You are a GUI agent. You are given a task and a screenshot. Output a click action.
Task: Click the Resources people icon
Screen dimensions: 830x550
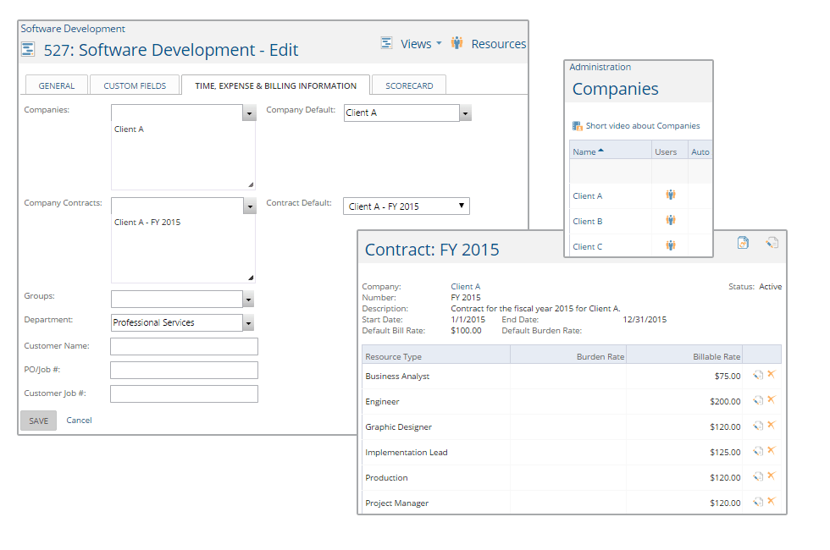[456, 43]
